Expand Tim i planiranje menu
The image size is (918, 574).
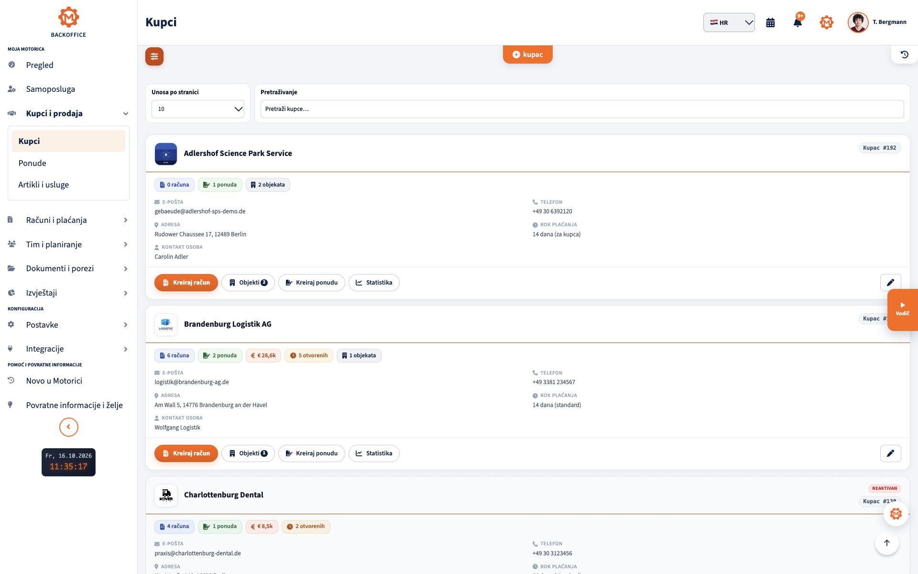coord(68,244)
